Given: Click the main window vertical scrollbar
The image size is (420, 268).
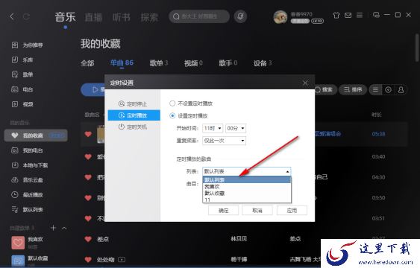Looking at the screenshot, I should [417, 48].
